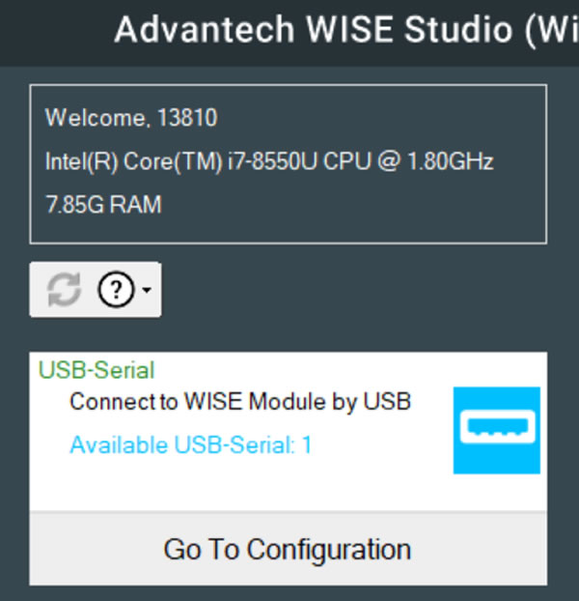Click the count 1 after Available USB-Serial
This screenshot has width=579, height=601.
(x=307, y=445)
